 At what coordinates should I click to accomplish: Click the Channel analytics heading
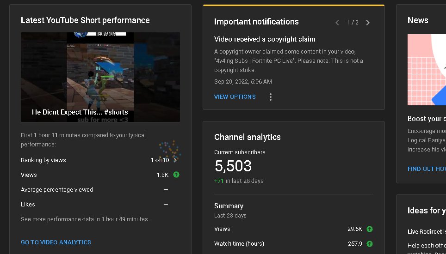248,137
